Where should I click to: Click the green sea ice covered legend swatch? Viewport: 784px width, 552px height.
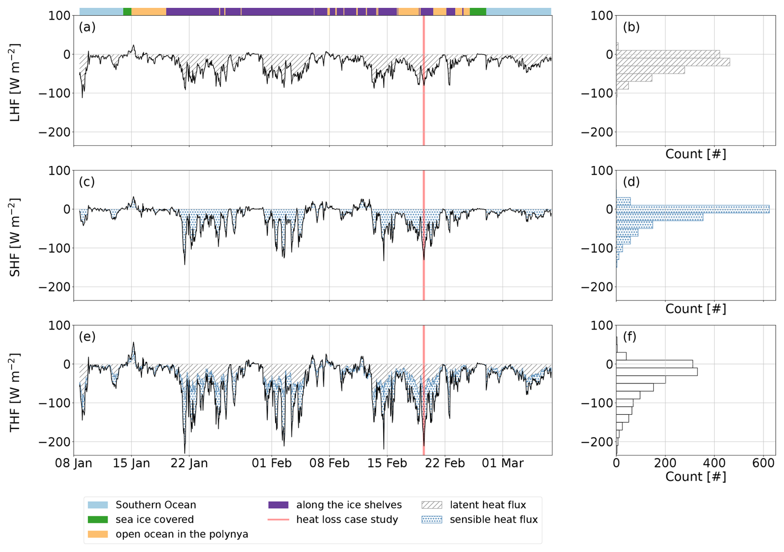98,519
